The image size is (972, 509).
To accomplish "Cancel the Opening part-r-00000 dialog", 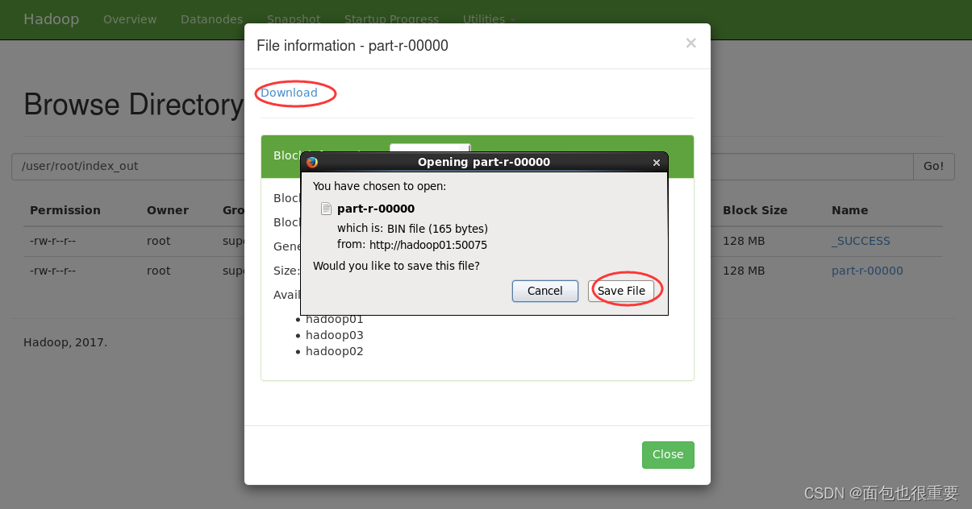I will click(545, 291).
